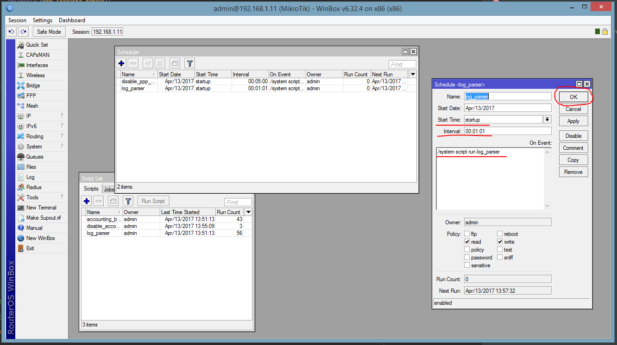Toggle the sensitive policy checkbox
This screenshot has width=617, height=345.
(x=467, y=265)
